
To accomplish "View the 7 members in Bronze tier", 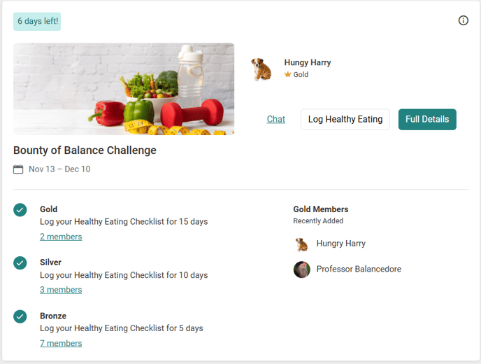I will [61, 343].
